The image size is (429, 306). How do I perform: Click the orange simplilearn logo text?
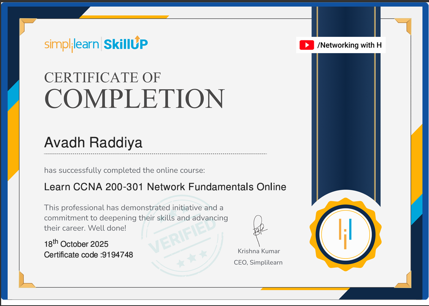[71, 44]
